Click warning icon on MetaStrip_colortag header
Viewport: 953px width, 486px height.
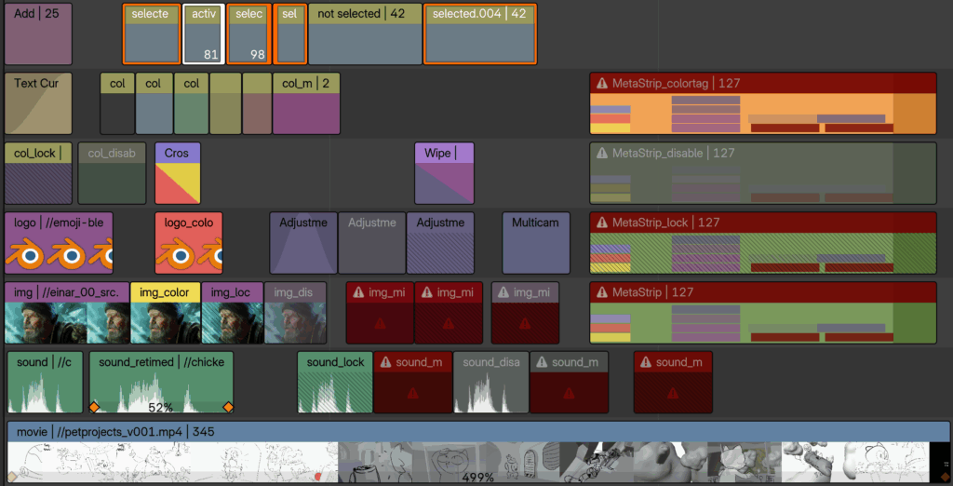click(x=602, y=84)
